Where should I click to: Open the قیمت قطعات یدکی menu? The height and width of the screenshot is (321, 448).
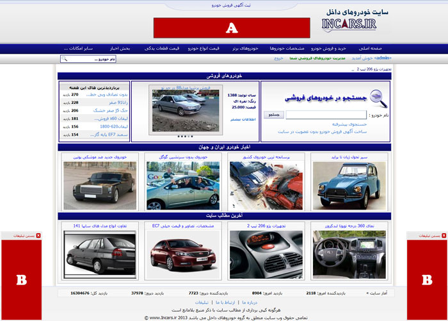[162, 48]
